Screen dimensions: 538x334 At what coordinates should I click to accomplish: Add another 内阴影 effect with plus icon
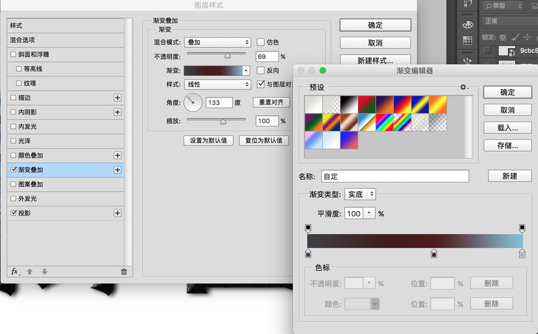click(x=117, y=112)
